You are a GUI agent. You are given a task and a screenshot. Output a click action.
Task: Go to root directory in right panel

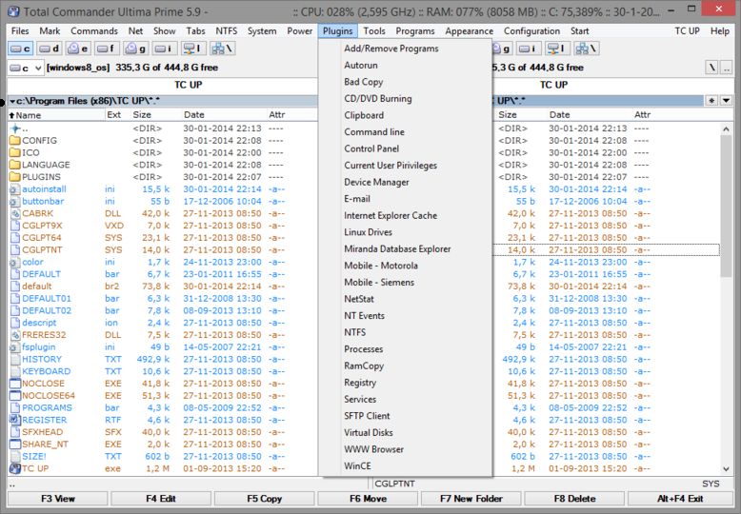711,68
